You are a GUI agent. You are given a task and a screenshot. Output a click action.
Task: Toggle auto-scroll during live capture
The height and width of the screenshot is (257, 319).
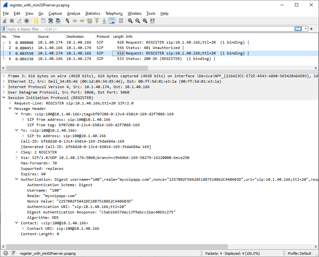tap(112, 21)
